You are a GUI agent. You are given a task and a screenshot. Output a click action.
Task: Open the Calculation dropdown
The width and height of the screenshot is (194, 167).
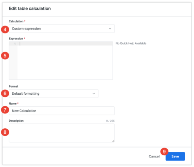(x=61, y=29)
